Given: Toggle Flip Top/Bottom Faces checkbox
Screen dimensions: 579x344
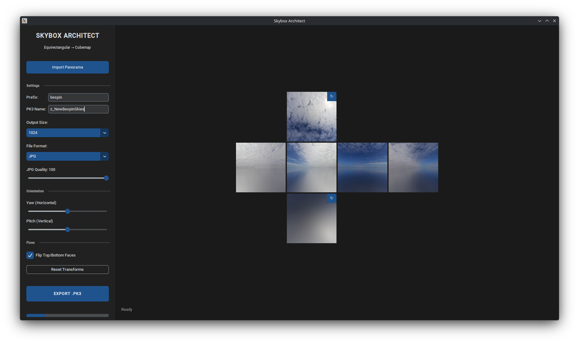Looking at the screenshot, I should click(x=30, y=255).
